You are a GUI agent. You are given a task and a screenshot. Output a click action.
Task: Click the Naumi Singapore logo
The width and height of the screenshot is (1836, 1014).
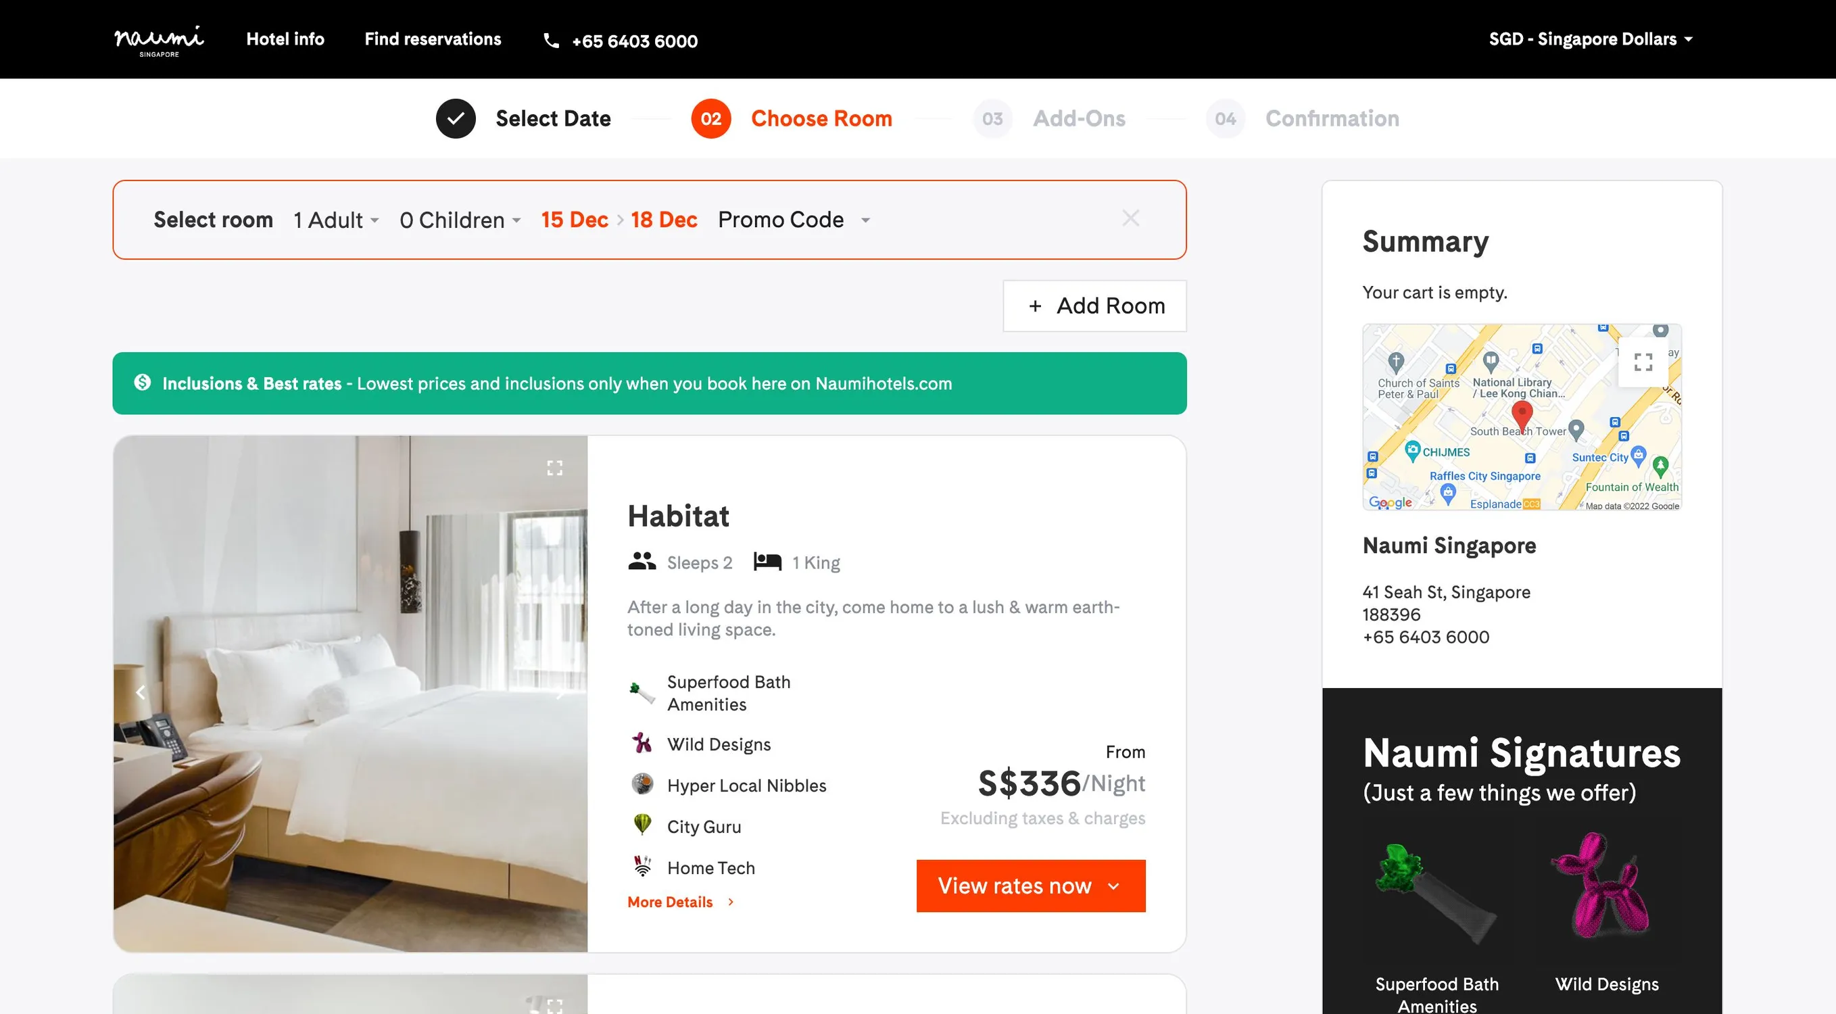[158, 39]
